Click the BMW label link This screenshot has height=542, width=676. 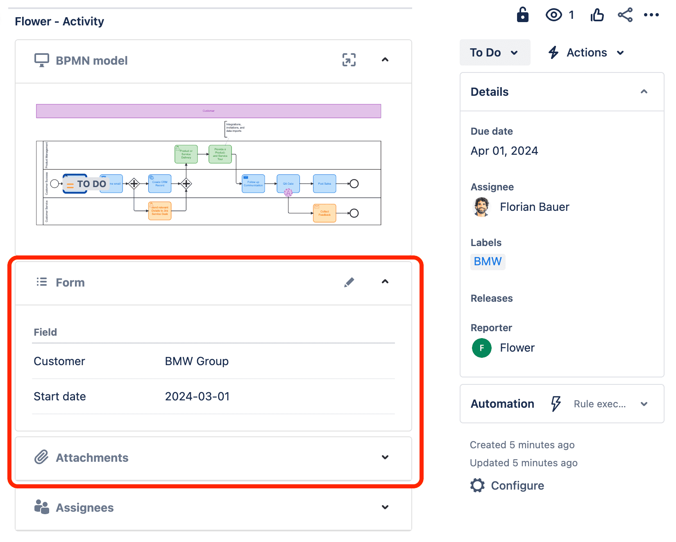(x=488, y=261)
